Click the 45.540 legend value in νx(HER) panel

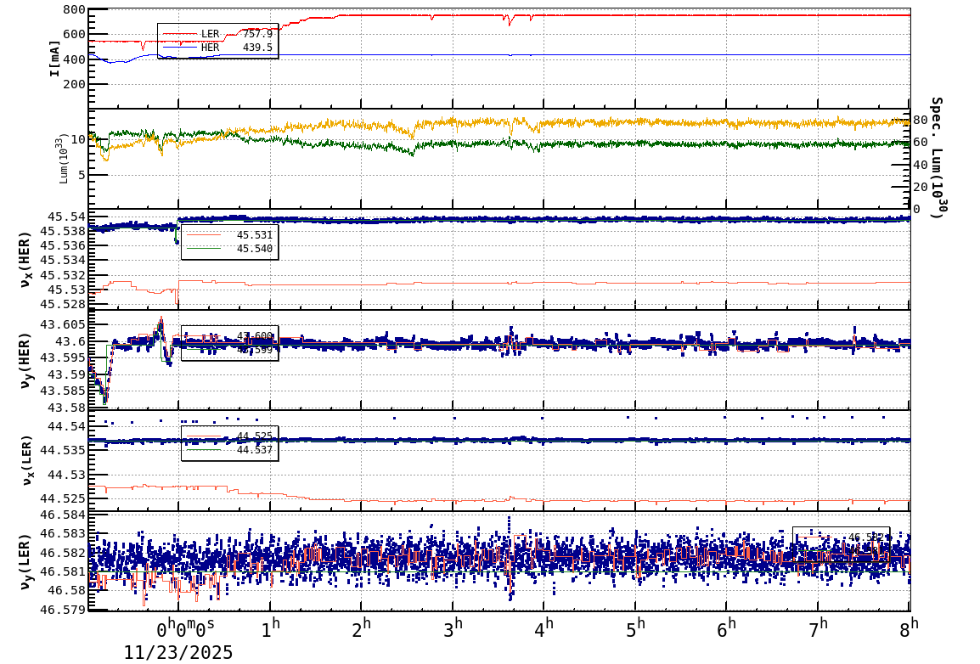pos(255,249)
